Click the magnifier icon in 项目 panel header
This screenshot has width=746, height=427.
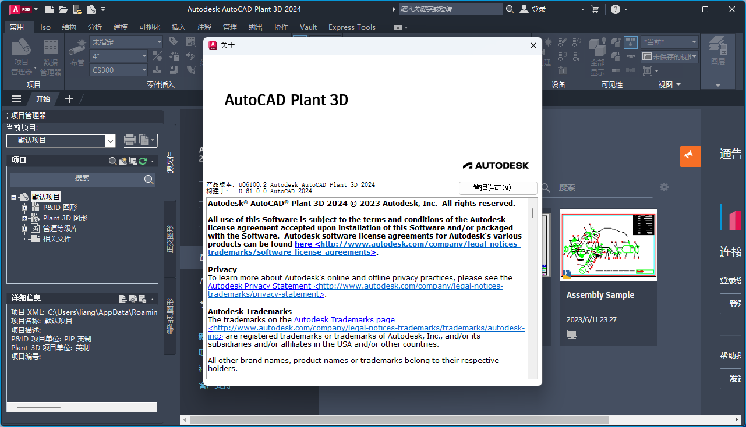112,161
